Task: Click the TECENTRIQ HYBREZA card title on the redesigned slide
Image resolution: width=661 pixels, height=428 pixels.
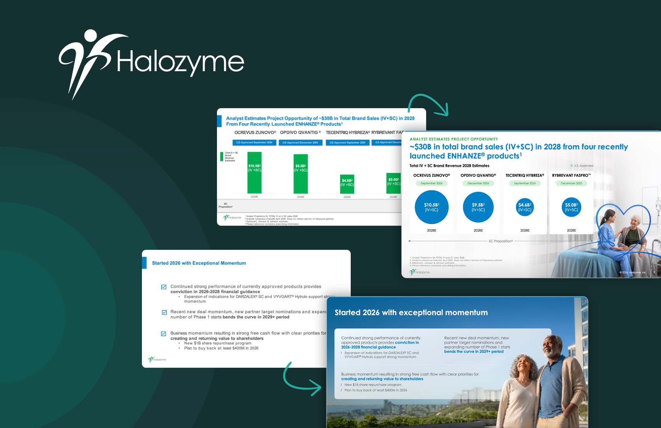Action: [x=525, y=175]
